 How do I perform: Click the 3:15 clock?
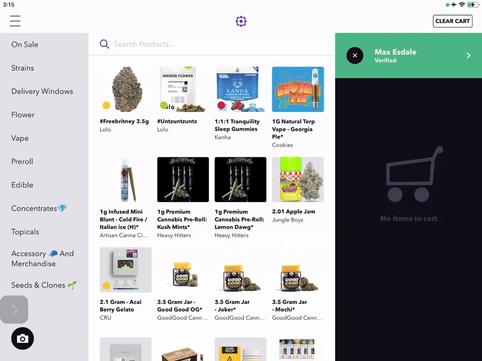pyautogui.click(x=8, y=5)
